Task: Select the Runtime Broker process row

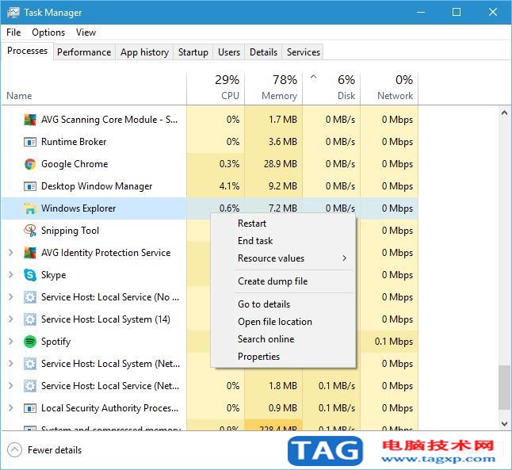Action: 209,142
